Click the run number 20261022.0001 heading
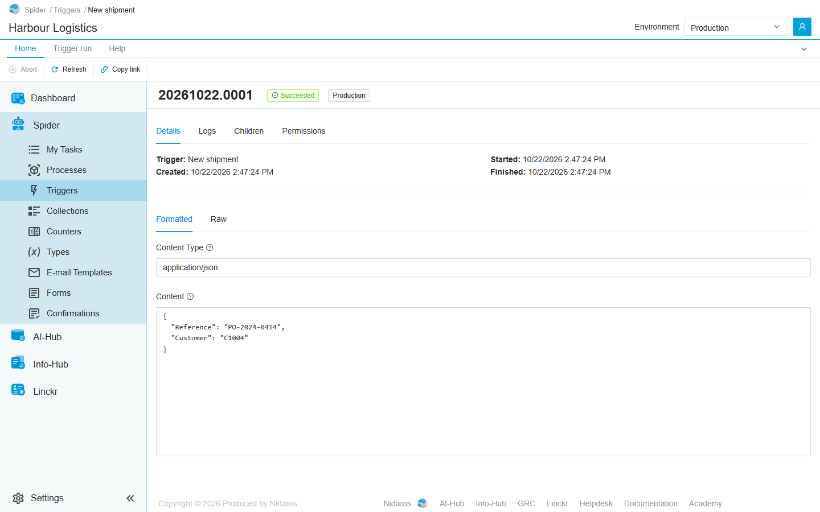820x512 pixels. [x=206, y=95]
